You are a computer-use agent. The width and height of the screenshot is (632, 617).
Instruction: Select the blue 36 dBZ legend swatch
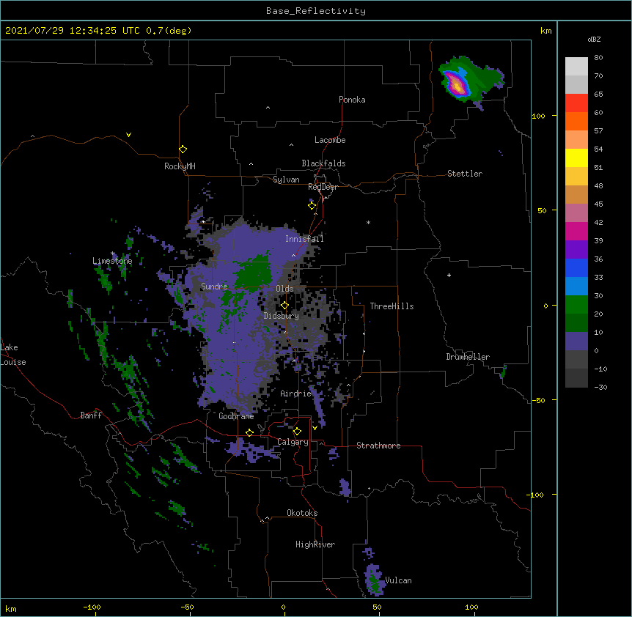point(576,267)
